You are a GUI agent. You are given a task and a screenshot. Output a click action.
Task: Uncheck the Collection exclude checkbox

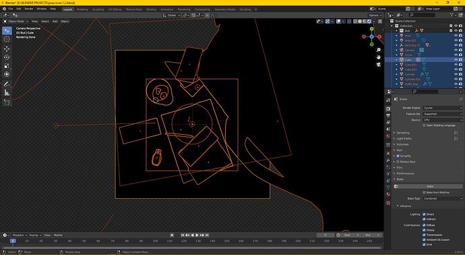[x=451, y=26]
